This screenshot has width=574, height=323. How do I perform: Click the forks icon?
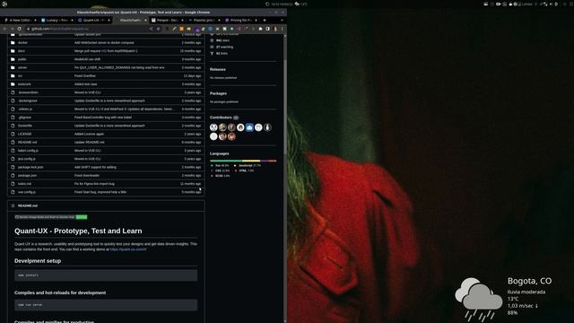pos(212,54)
